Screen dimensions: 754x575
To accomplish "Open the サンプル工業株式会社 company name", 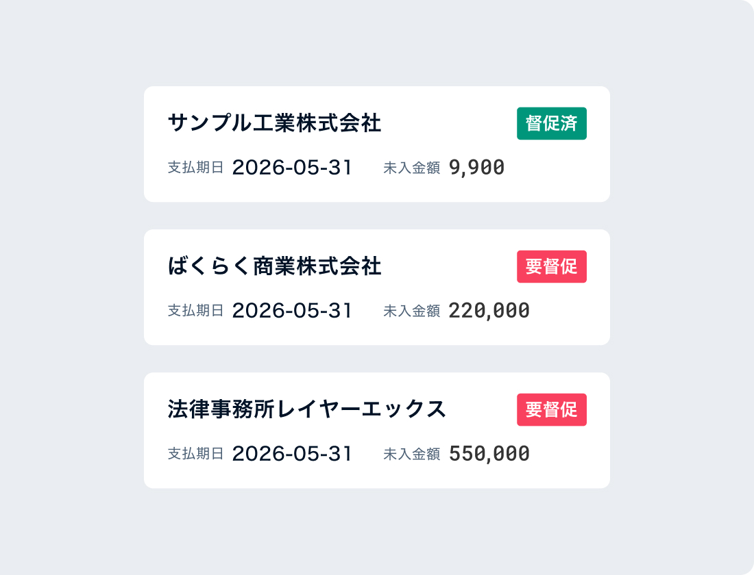I will pyautogui.click(x=274, y=123).
